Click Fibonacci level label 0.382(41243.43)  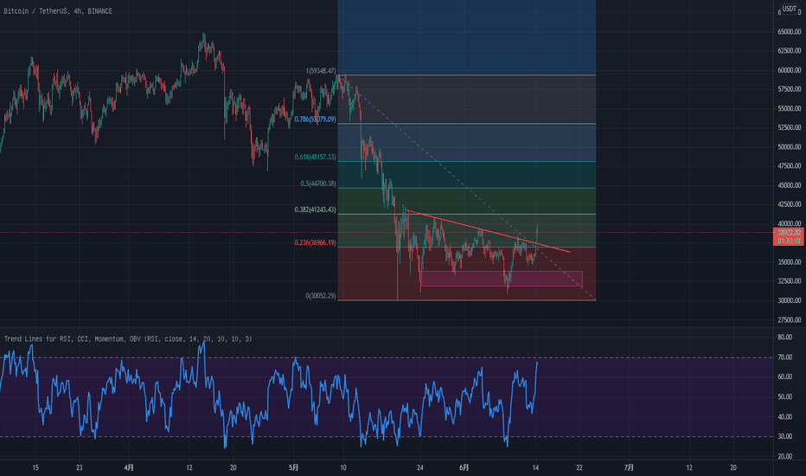coord(315,209)
